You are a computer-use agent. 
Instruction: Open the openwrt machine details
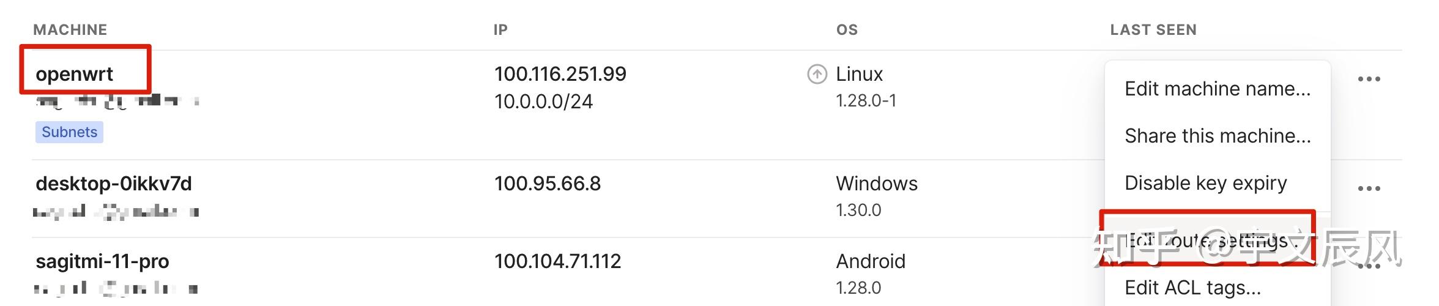coord(74,74)
